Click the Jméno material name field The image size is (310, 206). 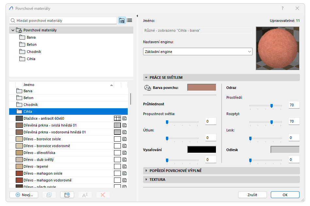198,30
